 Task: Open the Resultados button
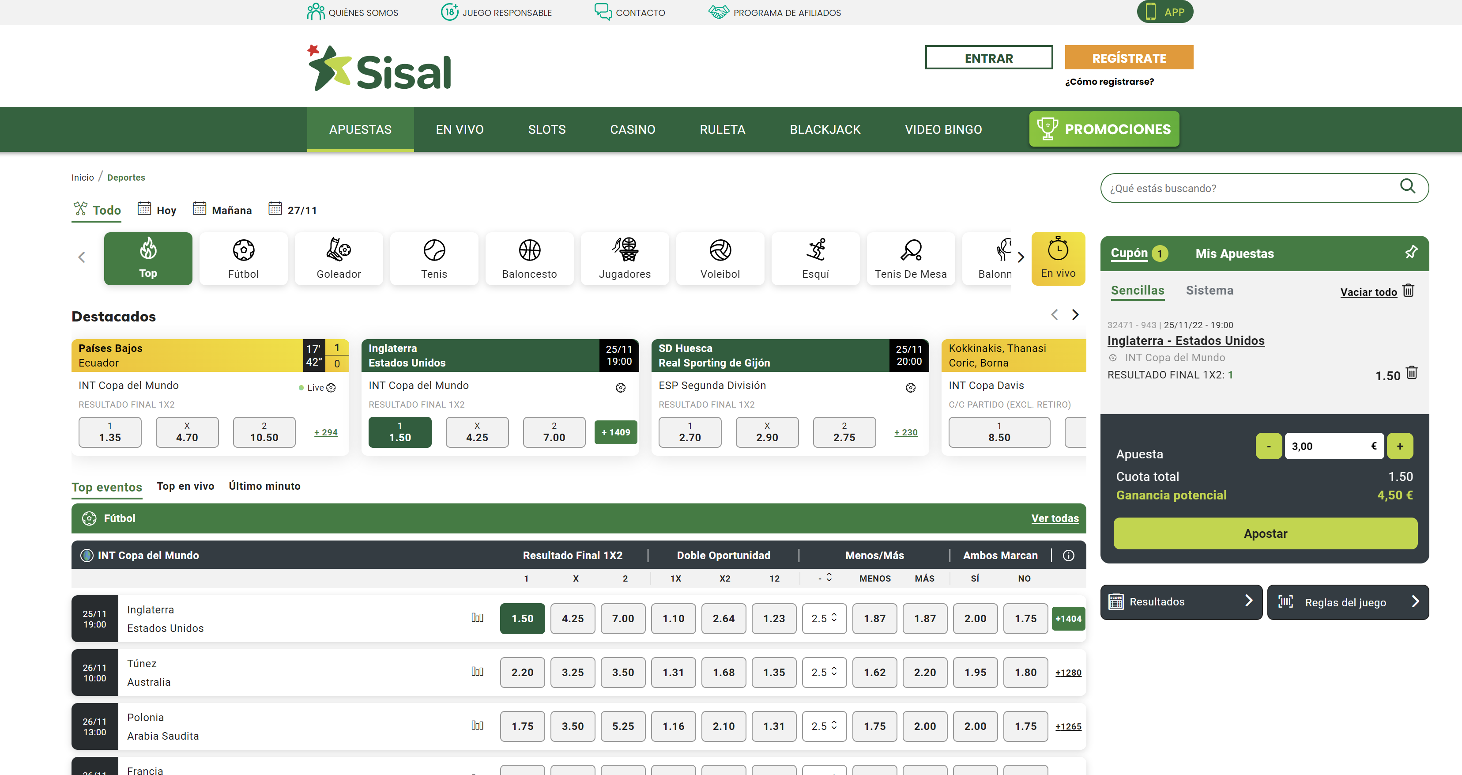click(x=1181, y=602)
